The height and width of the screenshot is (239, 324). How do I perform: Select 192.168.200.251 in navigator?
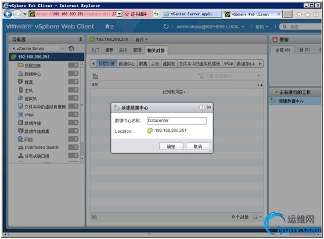click(x=46, y=57)
